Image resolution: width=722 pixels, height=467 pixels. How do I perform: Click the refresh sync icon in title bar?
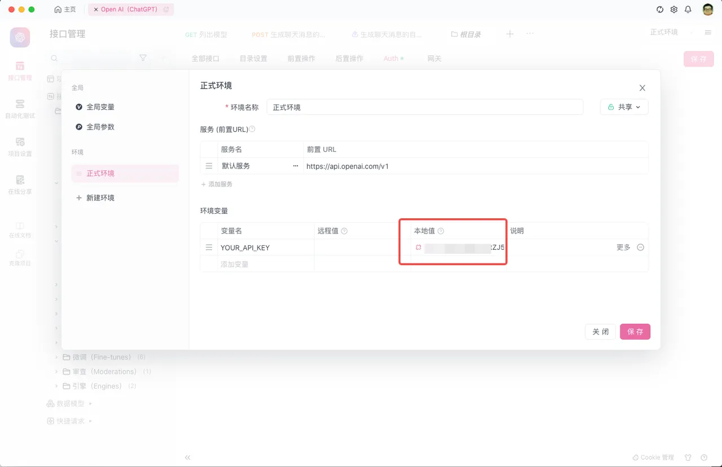click(x=660, y=10)
